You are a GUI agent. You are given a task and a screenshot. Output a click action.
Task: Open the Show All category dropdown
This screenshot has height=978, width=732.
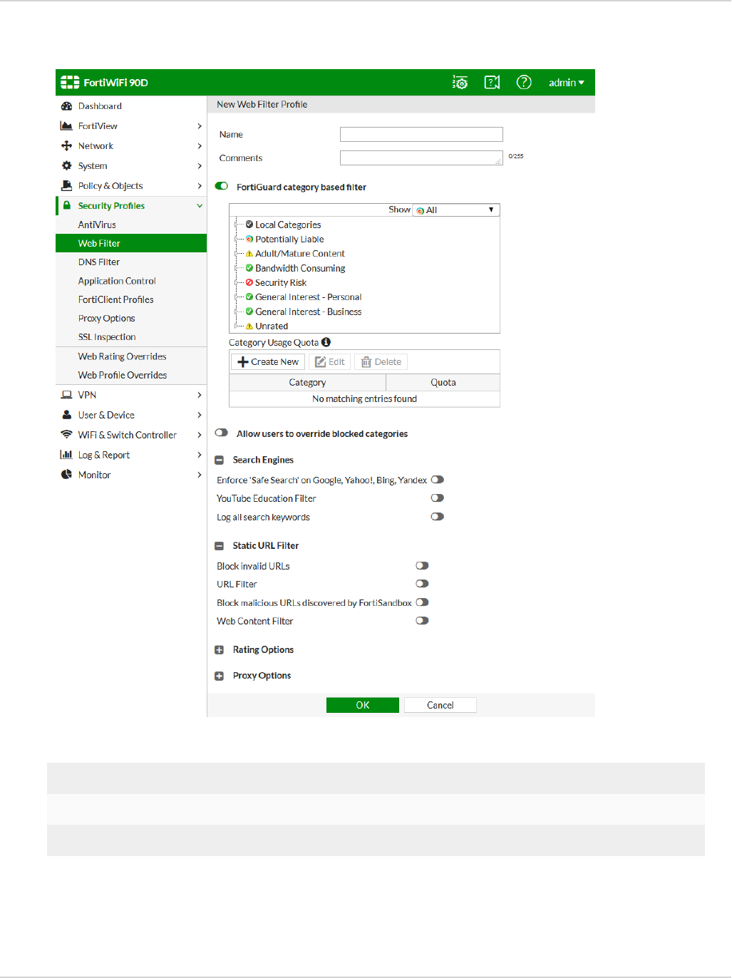pos(456,210)
